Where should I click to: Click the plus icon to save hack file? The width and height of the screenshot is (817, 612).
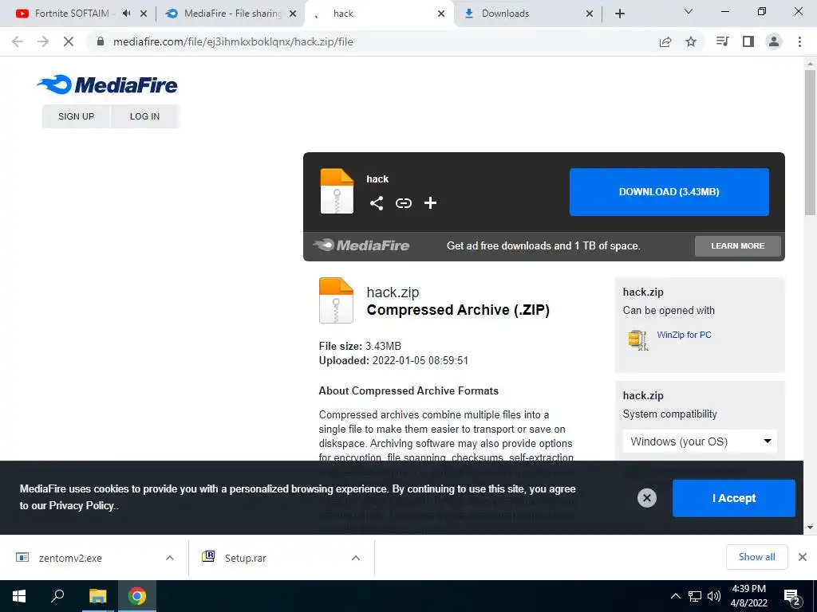pyautogui.click(x=430, y=203)
